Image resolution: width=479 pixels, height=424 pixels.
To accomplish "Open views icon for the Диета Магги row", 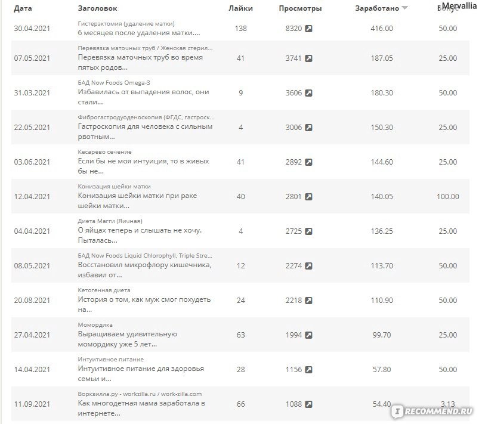I will point(309,231).
